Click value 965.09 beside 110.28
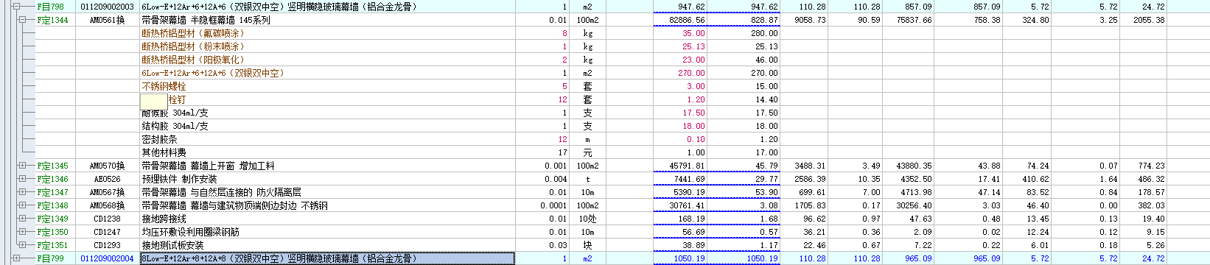Viewport: 1210px width, 265px height. point(917,258)
